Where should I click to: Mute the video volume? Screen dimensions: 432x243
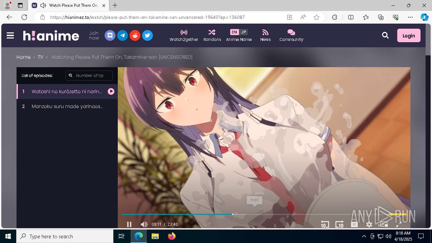point(144,224)
